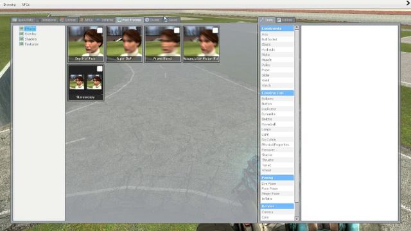This screenshot has height=231, width=411.
Task: Switch to the Saves tab
Action: click(x=171, y=20)
